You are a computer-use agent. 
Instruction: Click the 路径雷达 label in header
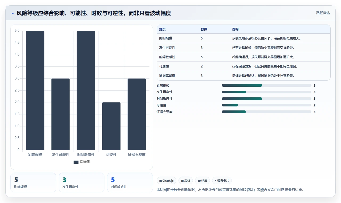click(x=323, y=13)
